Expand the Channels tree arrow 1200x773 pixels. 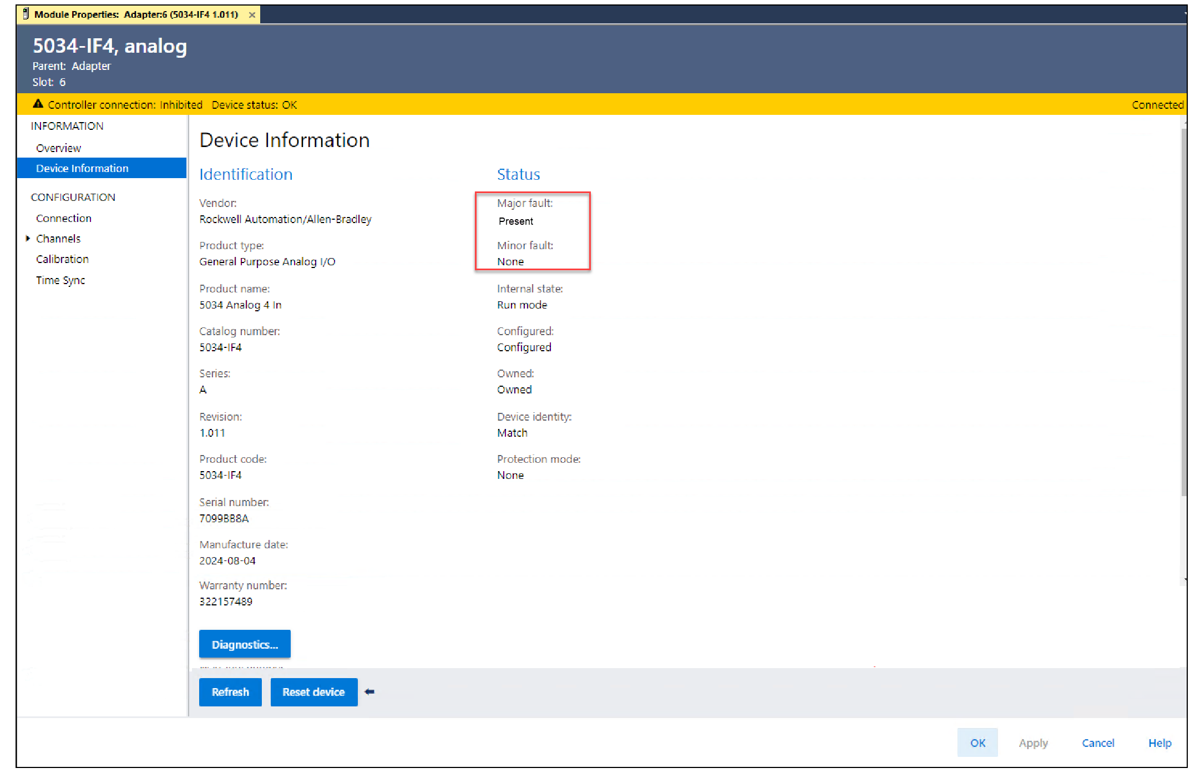28,239
